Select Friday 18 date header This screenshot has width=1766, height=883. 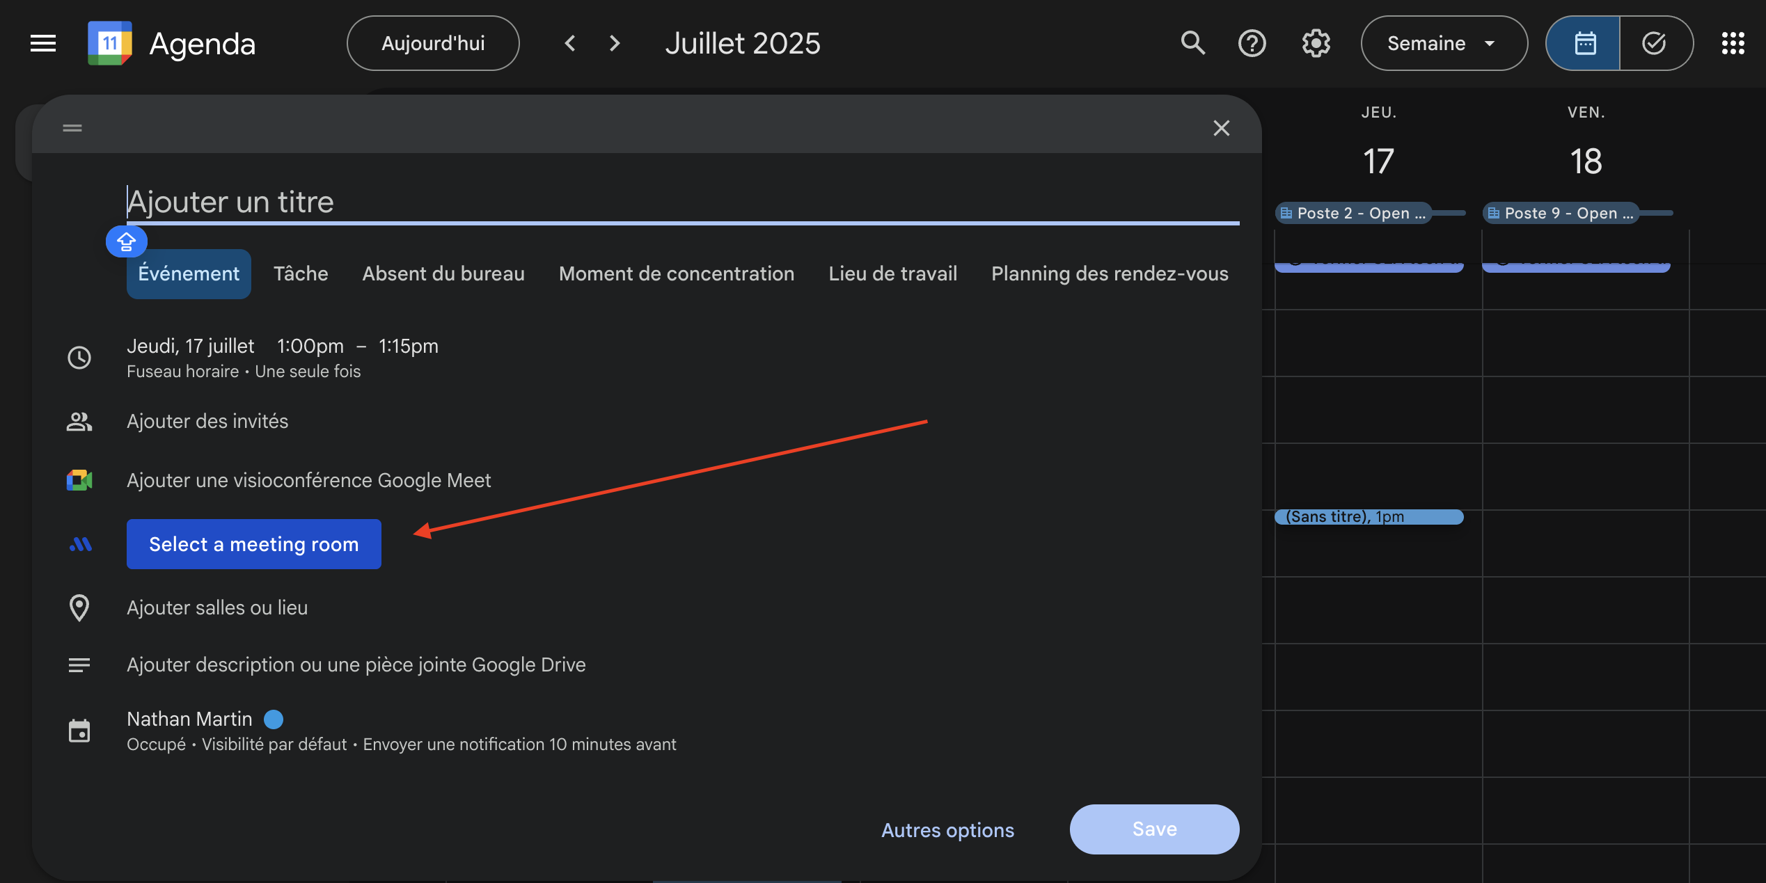tap(1586, 161)
